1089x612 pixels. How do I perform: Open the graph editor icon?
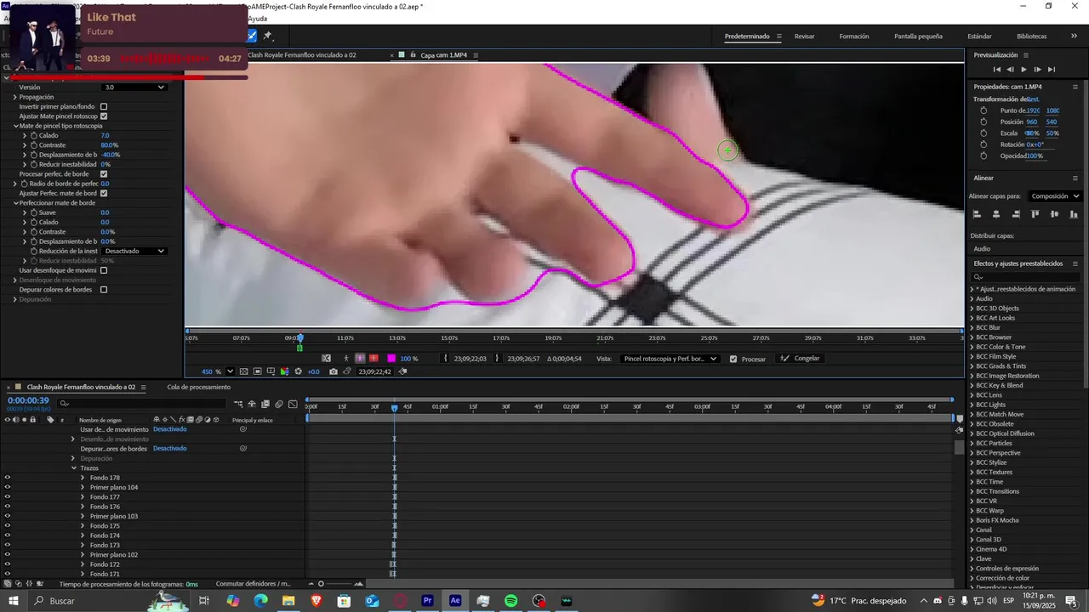[294, 404]
